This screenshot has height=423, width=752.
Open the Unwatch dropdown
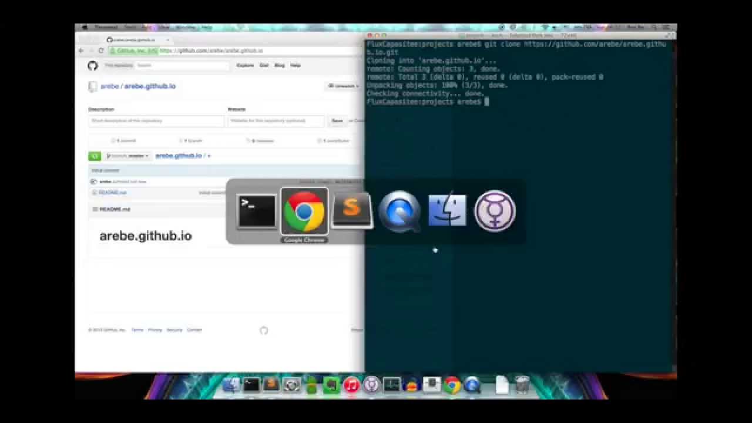pos(344,86)
